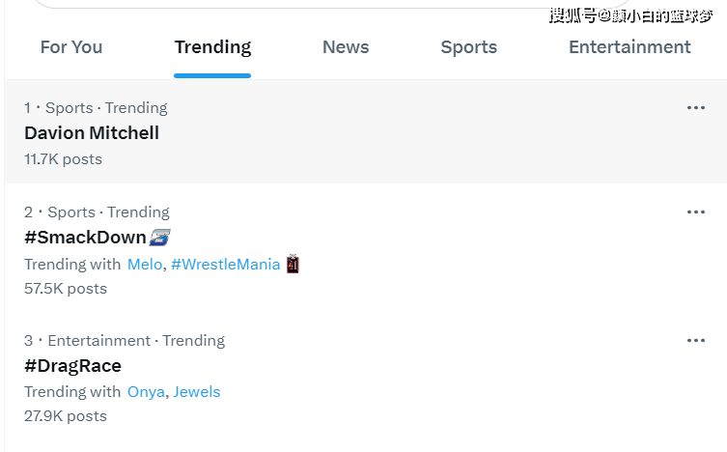The width and height of the screenshot is (727, 452).
Task: Switch to the For You tab
Action: pos(71,47)
